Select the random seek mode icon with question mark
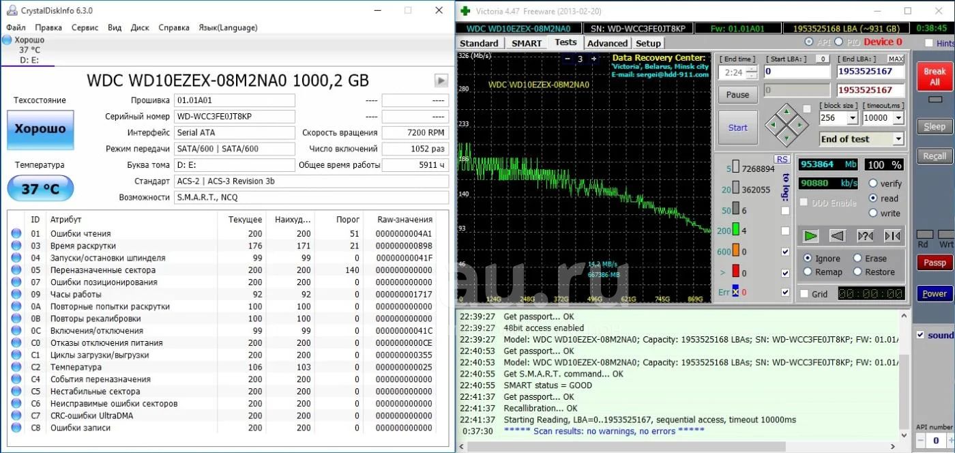Screen dimensions: 955x453 (x=865, y=236)
